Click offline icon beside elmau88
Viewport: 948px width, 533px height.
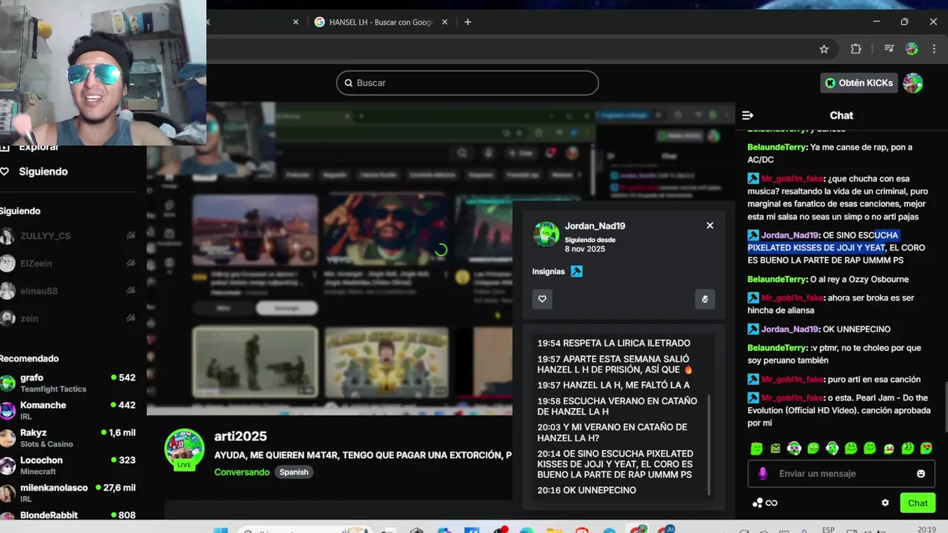(x=131, y=291)
